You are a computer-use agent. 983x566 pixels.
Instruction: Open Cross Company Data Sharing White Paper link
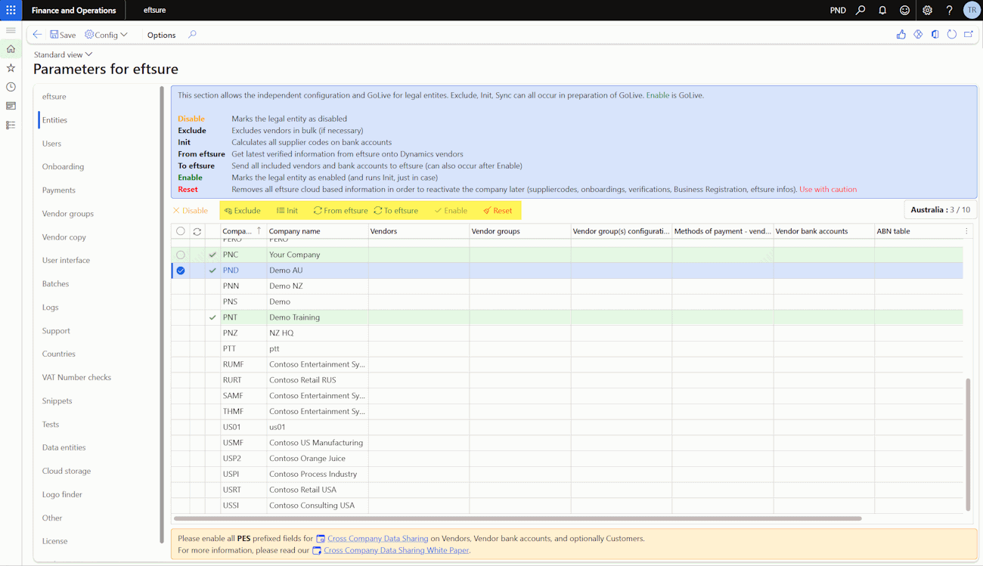tap(396, 551)
